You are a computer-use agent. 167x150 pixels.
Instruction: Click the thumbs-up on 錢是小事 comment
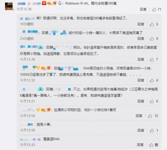pyautogui.click(x=152, y=131)
